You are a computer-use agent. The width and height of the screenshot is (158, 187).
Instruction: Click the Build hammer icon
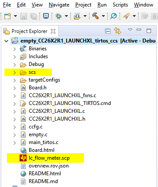pos(95,16)
